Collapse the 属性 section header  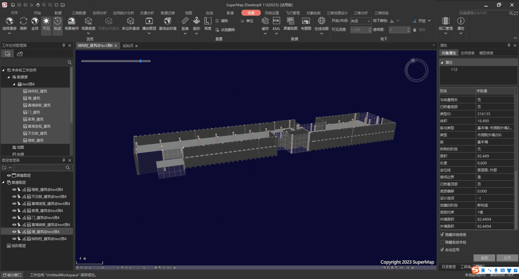[x=442, y=63]
